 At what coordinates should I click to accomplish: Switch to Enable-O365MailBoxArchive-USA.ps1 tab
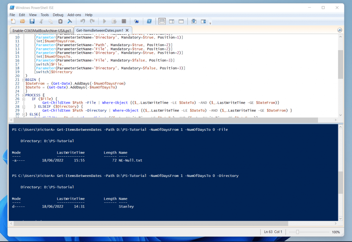[x=42, y=30]
